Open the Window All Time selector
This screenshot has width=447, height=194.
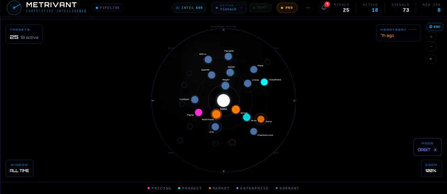[19, 168]
